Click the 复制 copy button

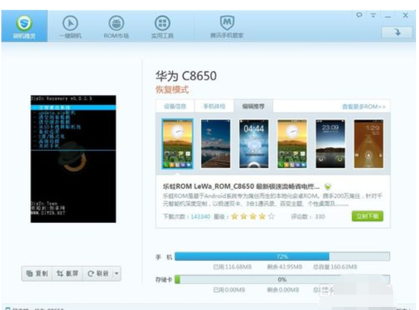coord(37,274)
